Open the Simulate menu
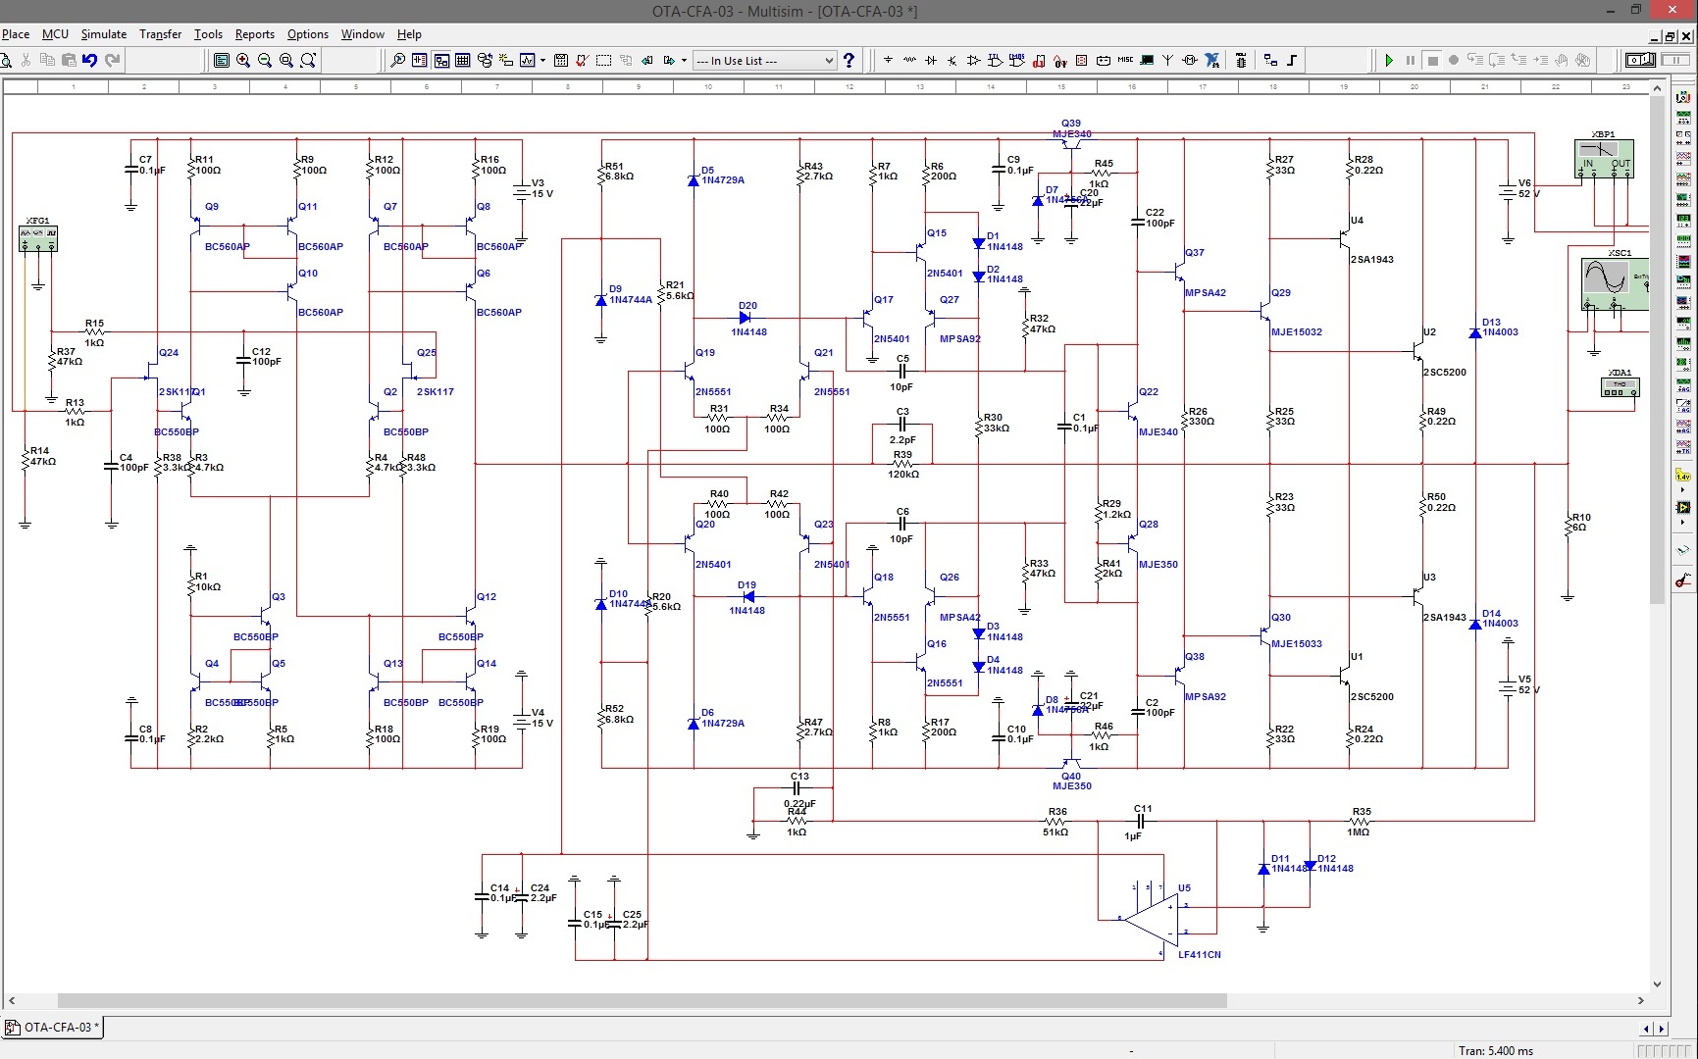The height and width of the screenshot is (1059, 1698). (x=104, y=34)
